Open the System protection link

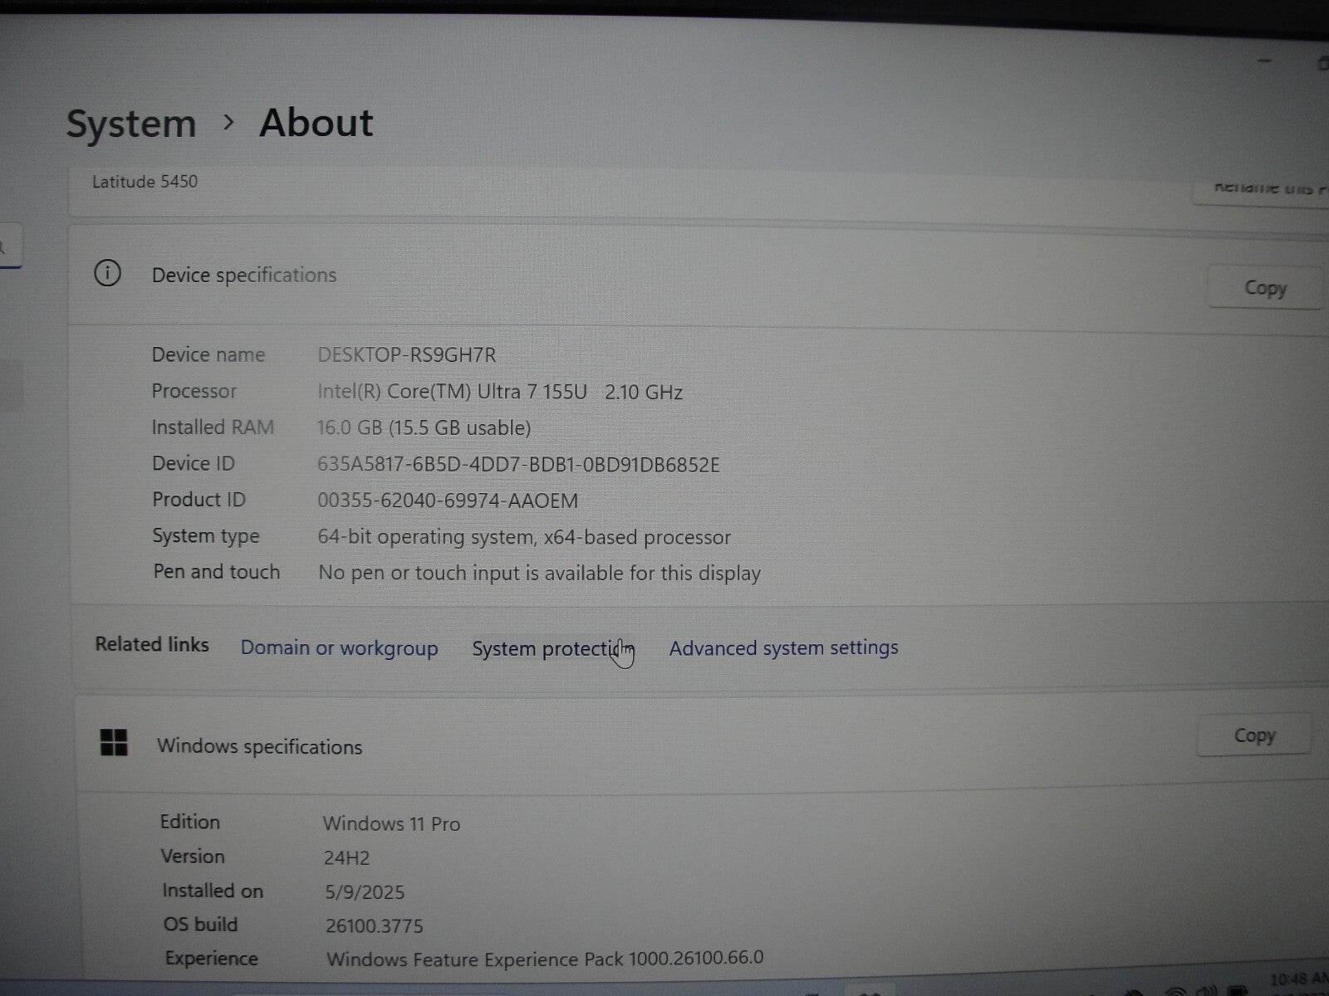pos(553,648)
